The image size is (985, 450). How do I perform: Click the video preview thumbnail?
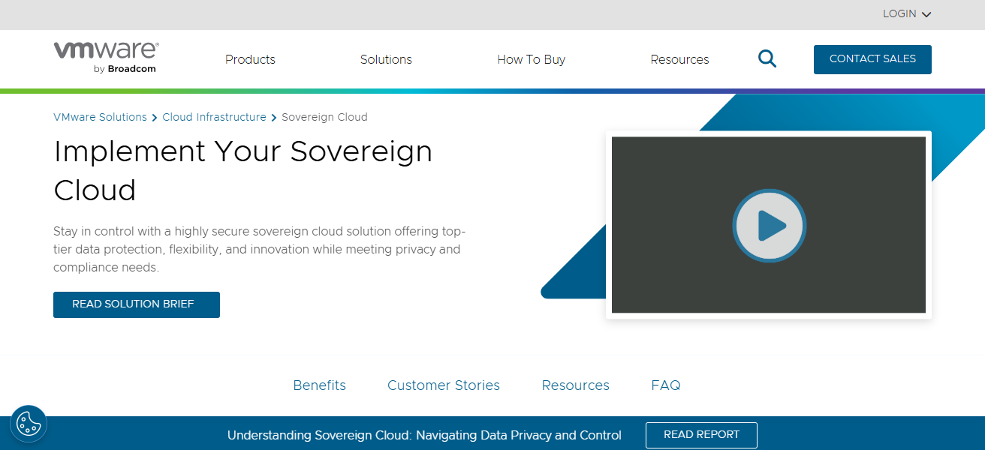769,225
